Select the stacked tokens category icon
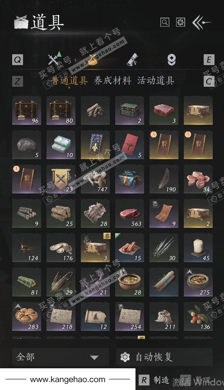This screenshot has height=390, width=224. tap(171, 60)
